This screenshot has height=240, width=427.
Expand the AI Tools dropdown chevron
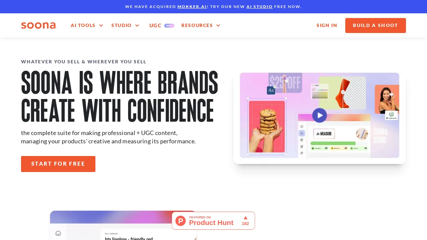pyautogui.click(x=101, y=26)
